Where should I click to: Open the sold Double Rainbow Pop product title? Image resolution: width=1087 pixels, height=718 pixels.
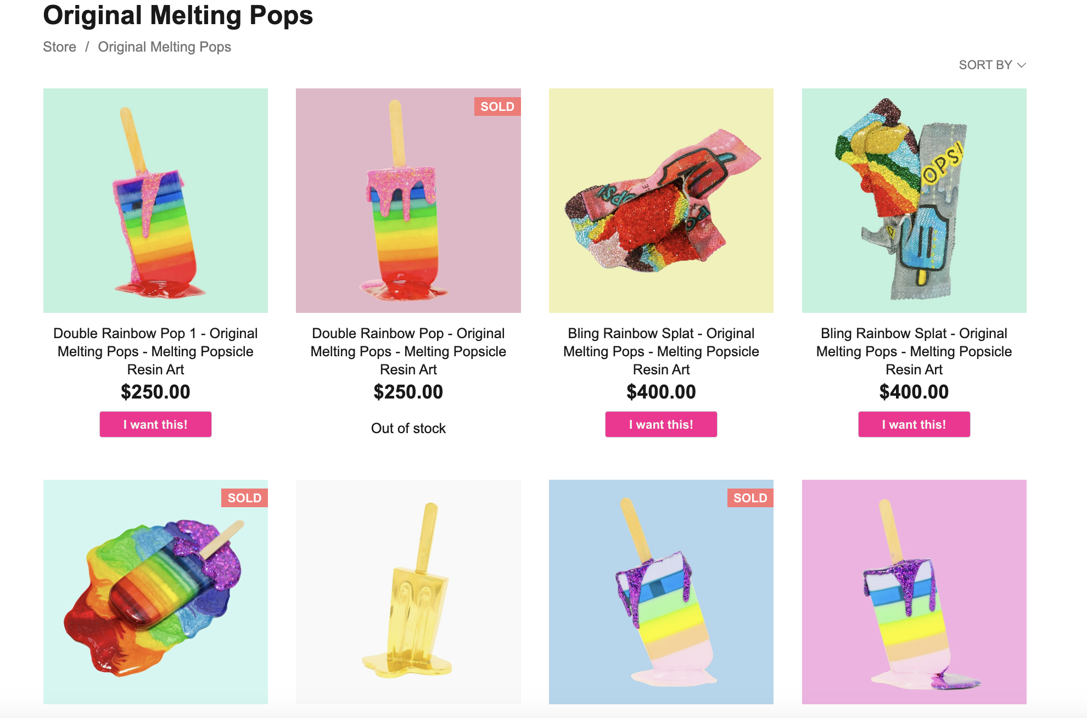[x=408, y=351]
